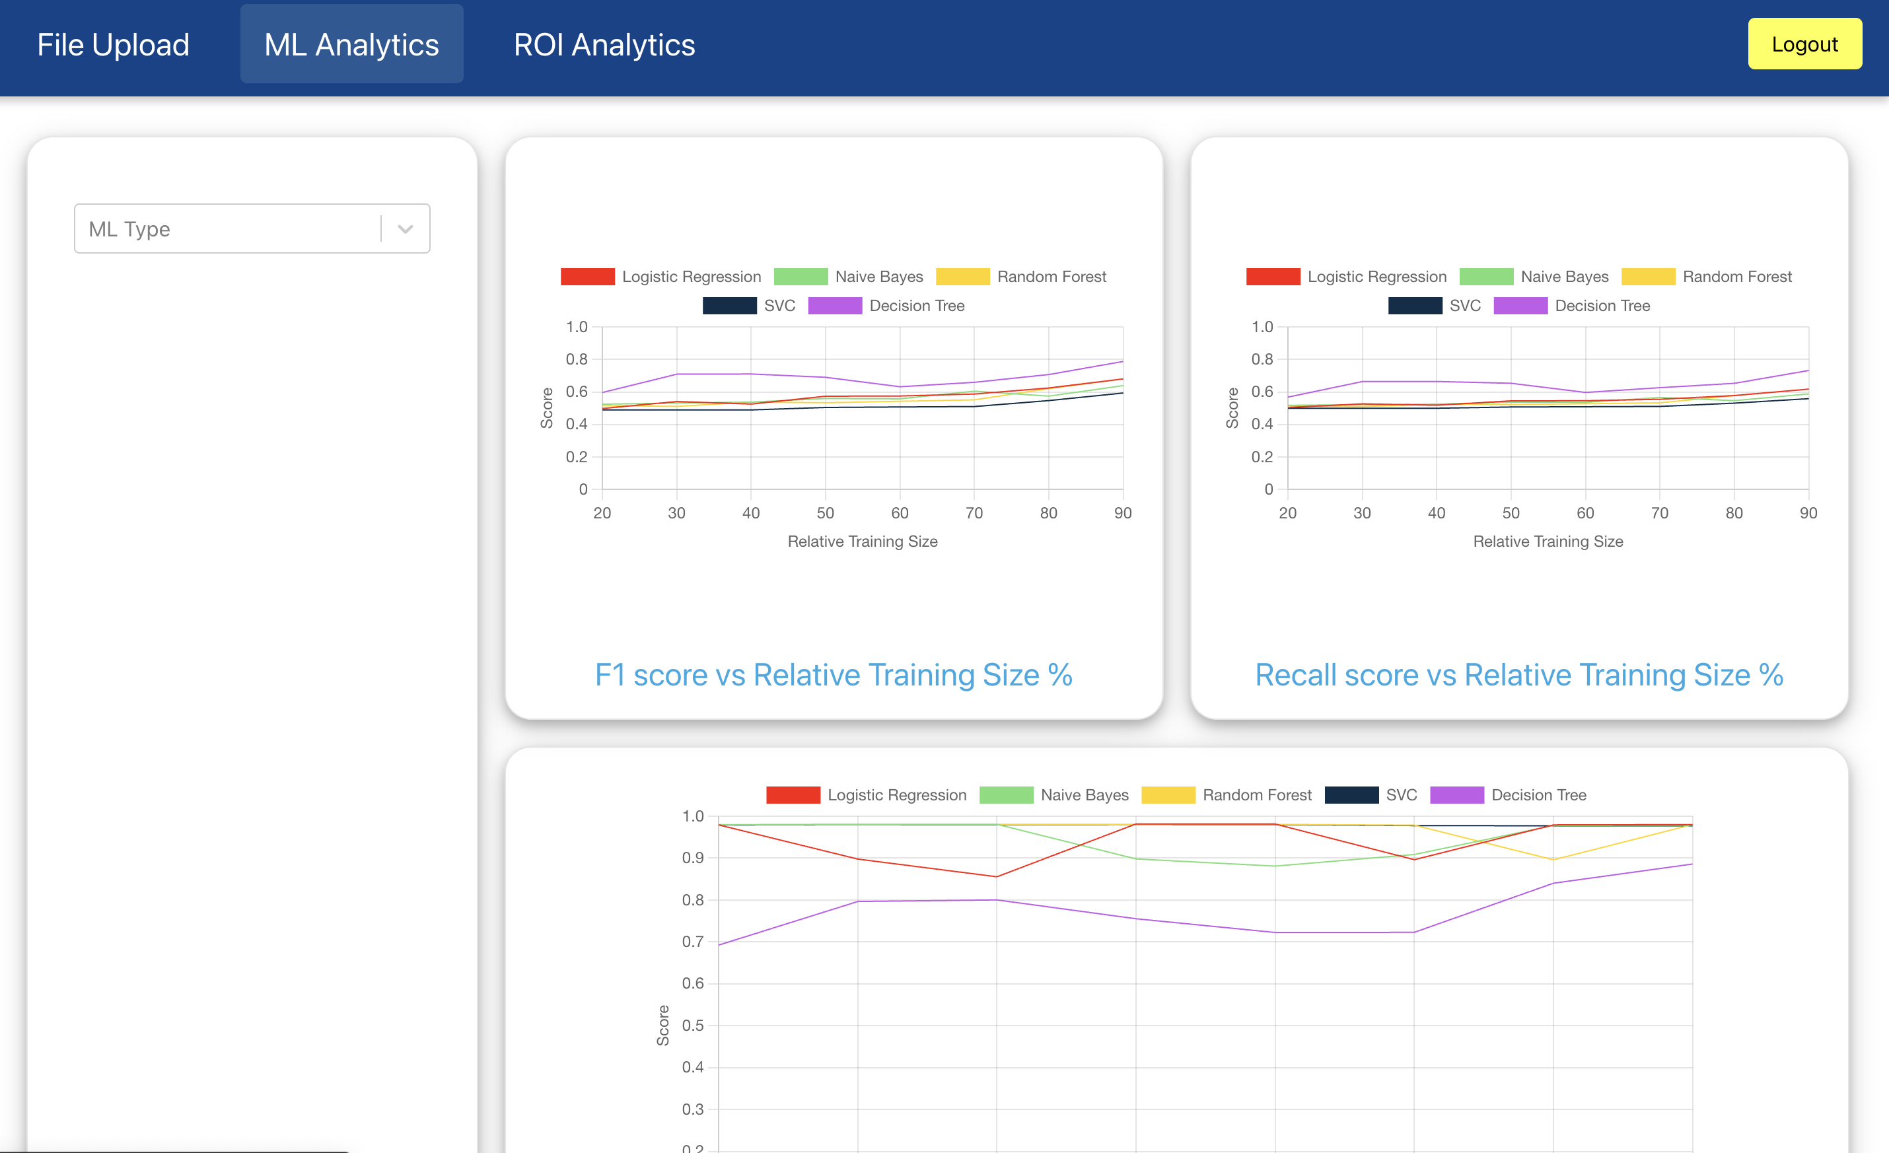Screen dimensions: 1889x1153
Task: Click green Naive Bayes swatch in Recall chart legend
Action: tap(1487, 277)
